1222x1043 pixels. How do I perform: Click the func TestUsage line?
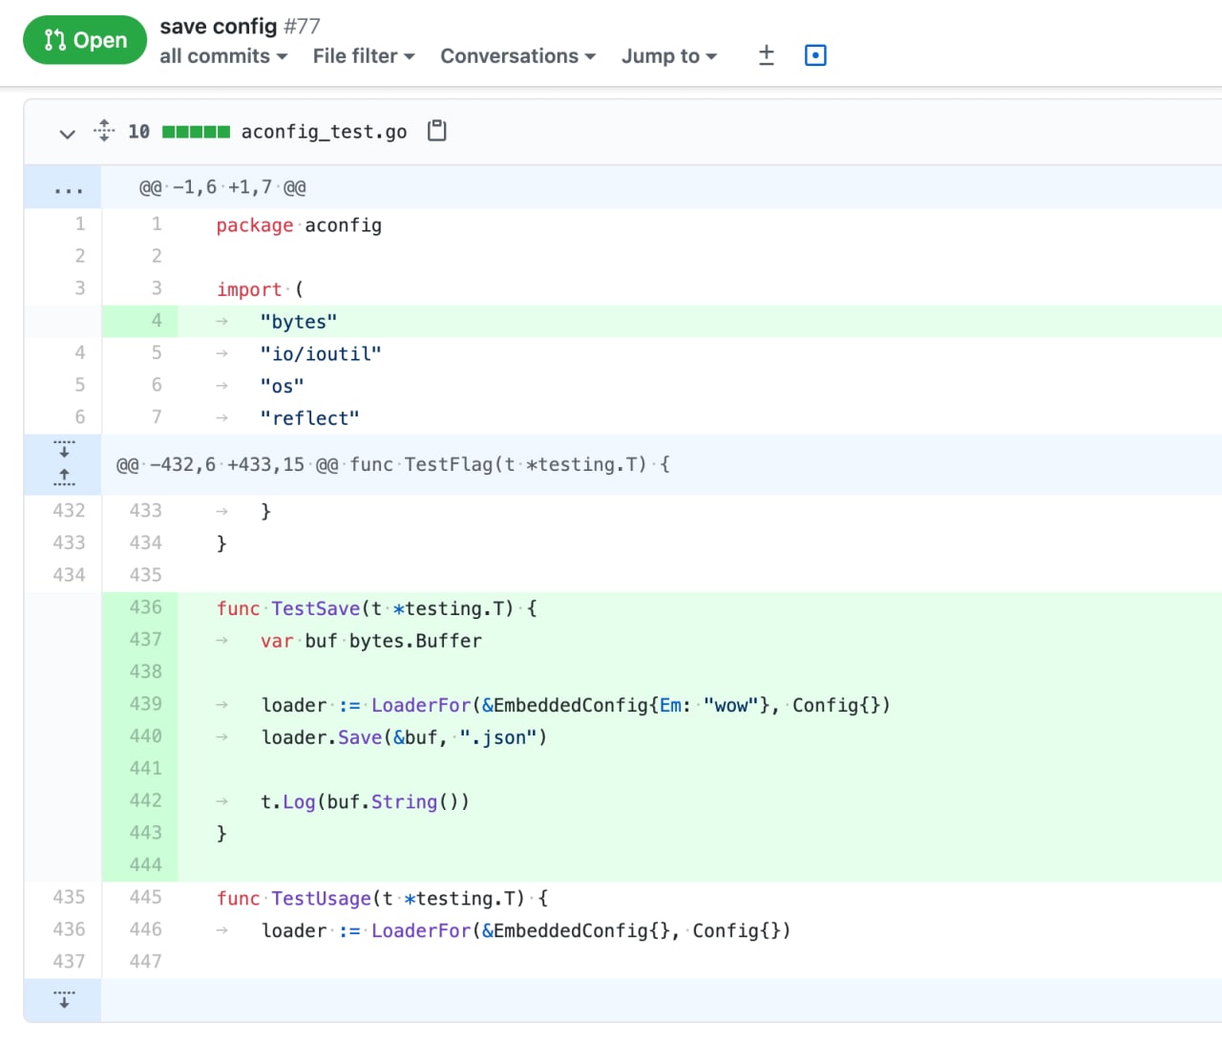point(382,899)
